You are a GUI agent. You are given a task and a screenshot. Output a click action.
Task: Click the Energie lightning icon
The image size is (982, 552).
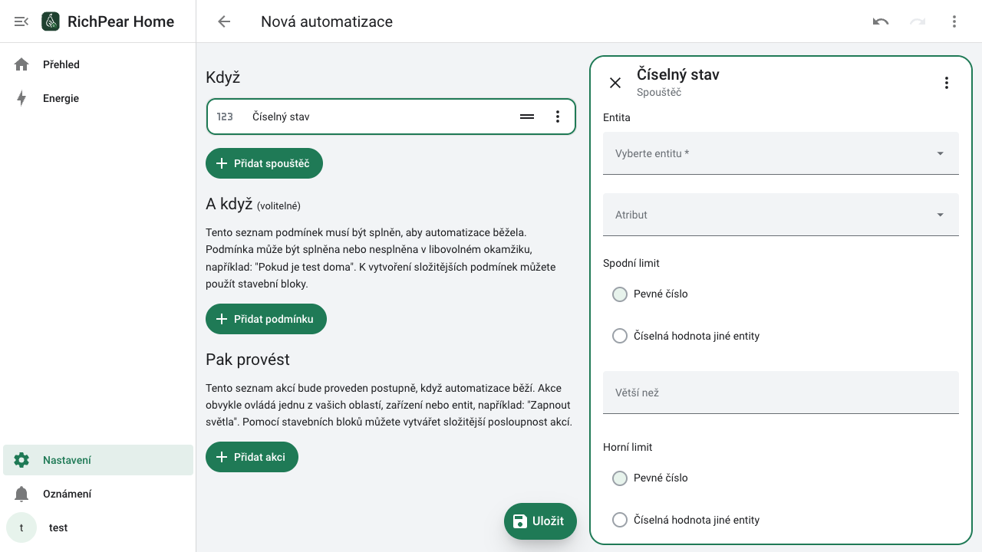(21, 98)
